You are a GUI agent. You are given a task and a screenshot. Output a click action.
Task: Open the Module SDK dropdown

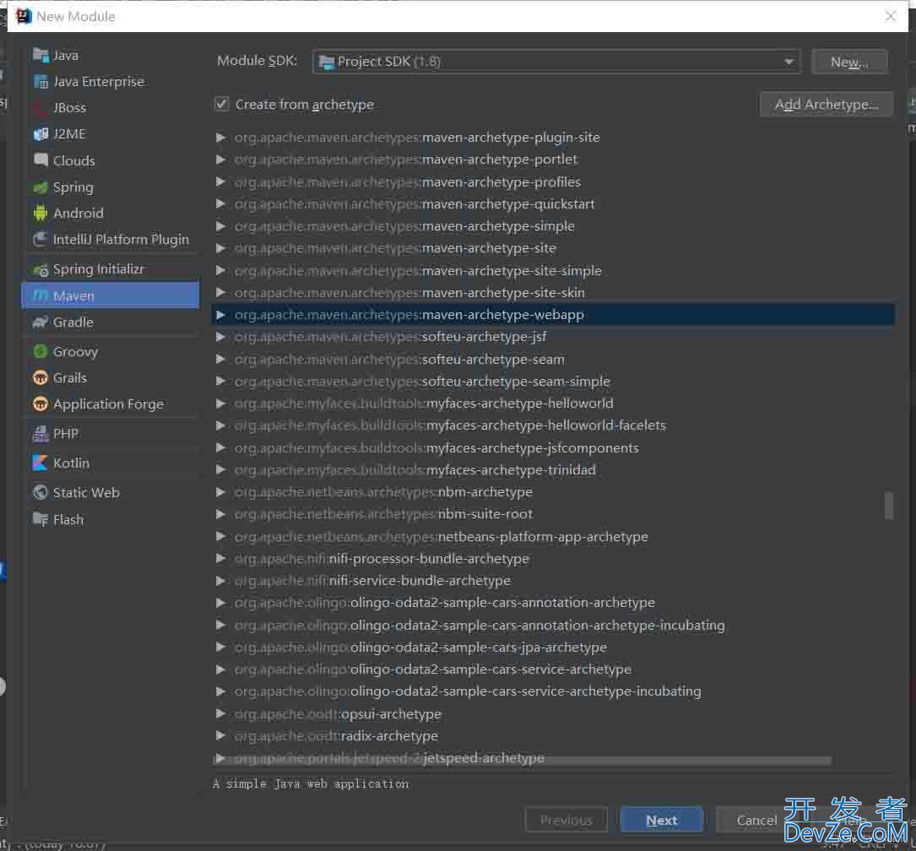[556, 62]
